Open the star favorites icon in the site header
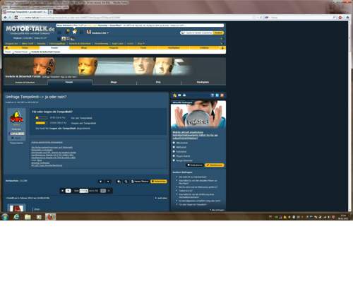This screenshot has width=353, height=294. point(75,31)
